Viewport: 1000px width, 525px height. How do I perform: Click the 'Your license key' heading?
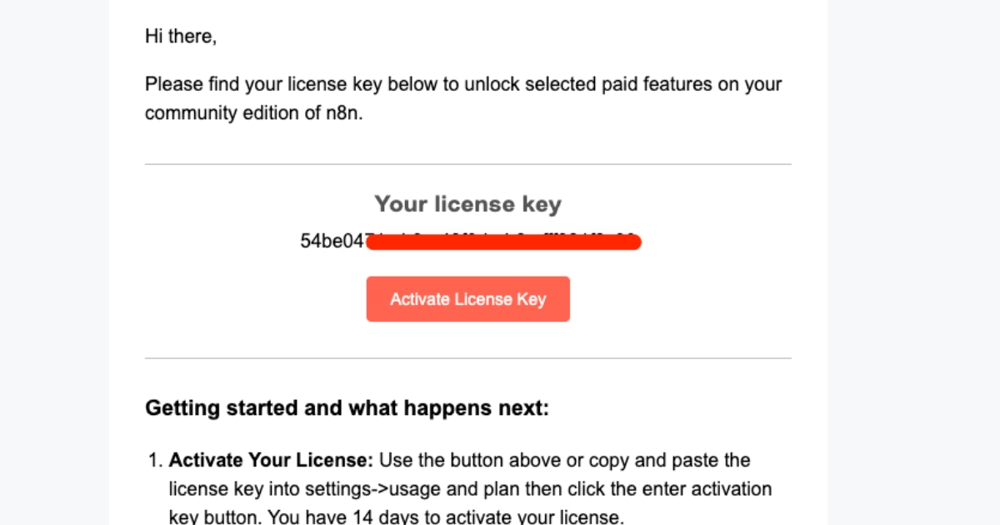click(468, 204)
